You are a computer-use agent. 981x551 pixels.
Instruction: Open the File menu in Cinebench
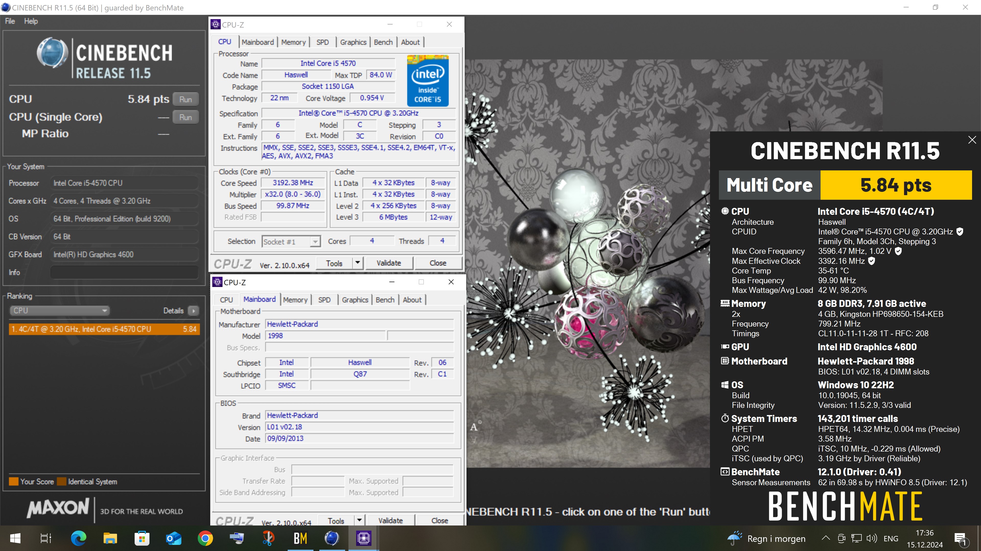(10, 21)
